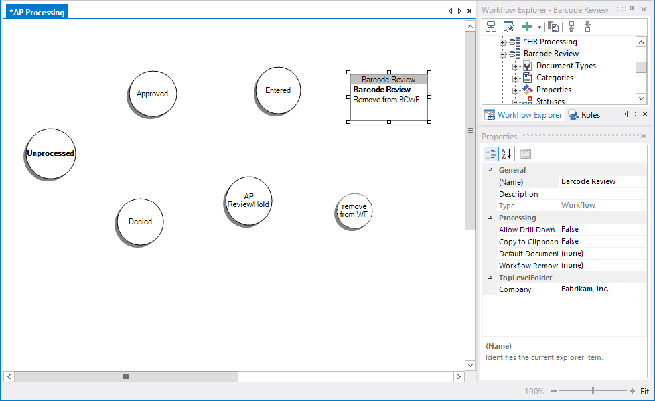The height and width of the screenshot is (401, 655).
Task: Expand the Categories node
Action: pyautogui.click(x=515, y=78)
